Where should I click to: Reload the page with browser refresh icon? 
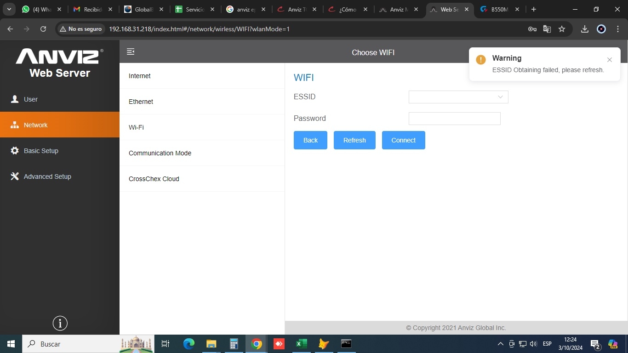pos(43,29)
